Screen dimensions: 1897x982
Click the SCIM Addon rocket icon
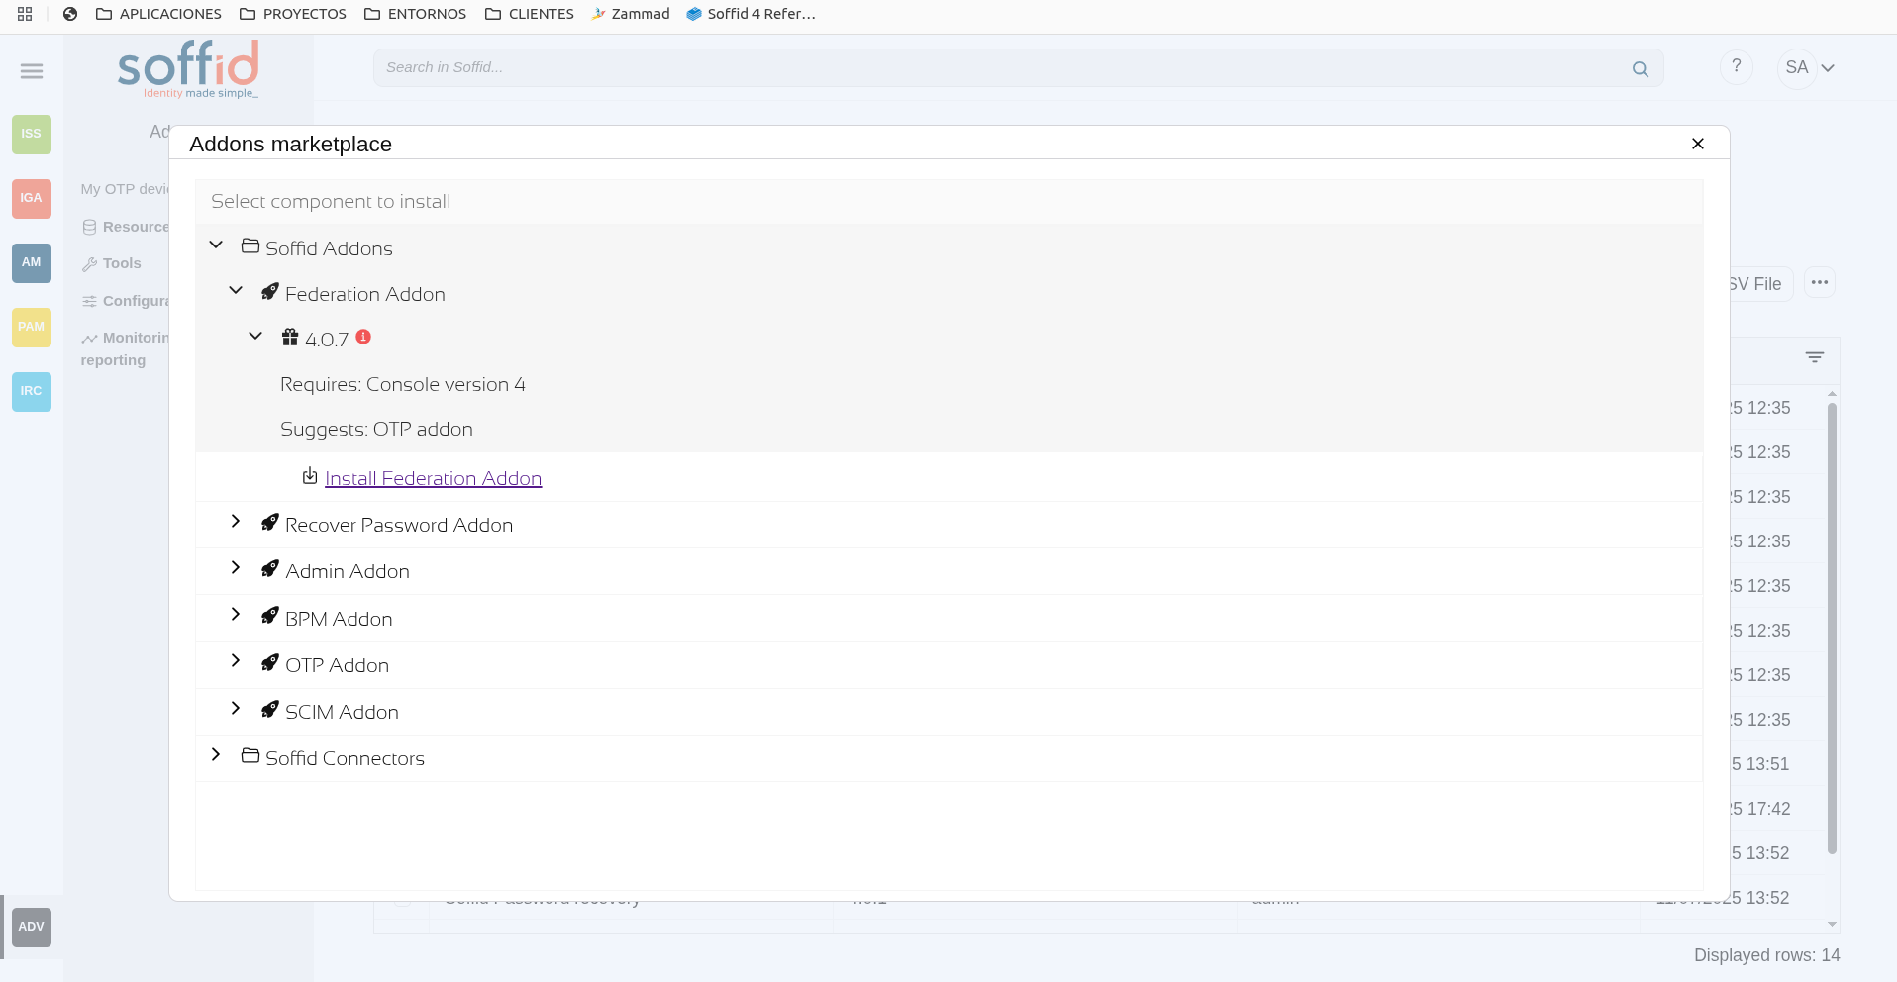click(x=269, y=709)
